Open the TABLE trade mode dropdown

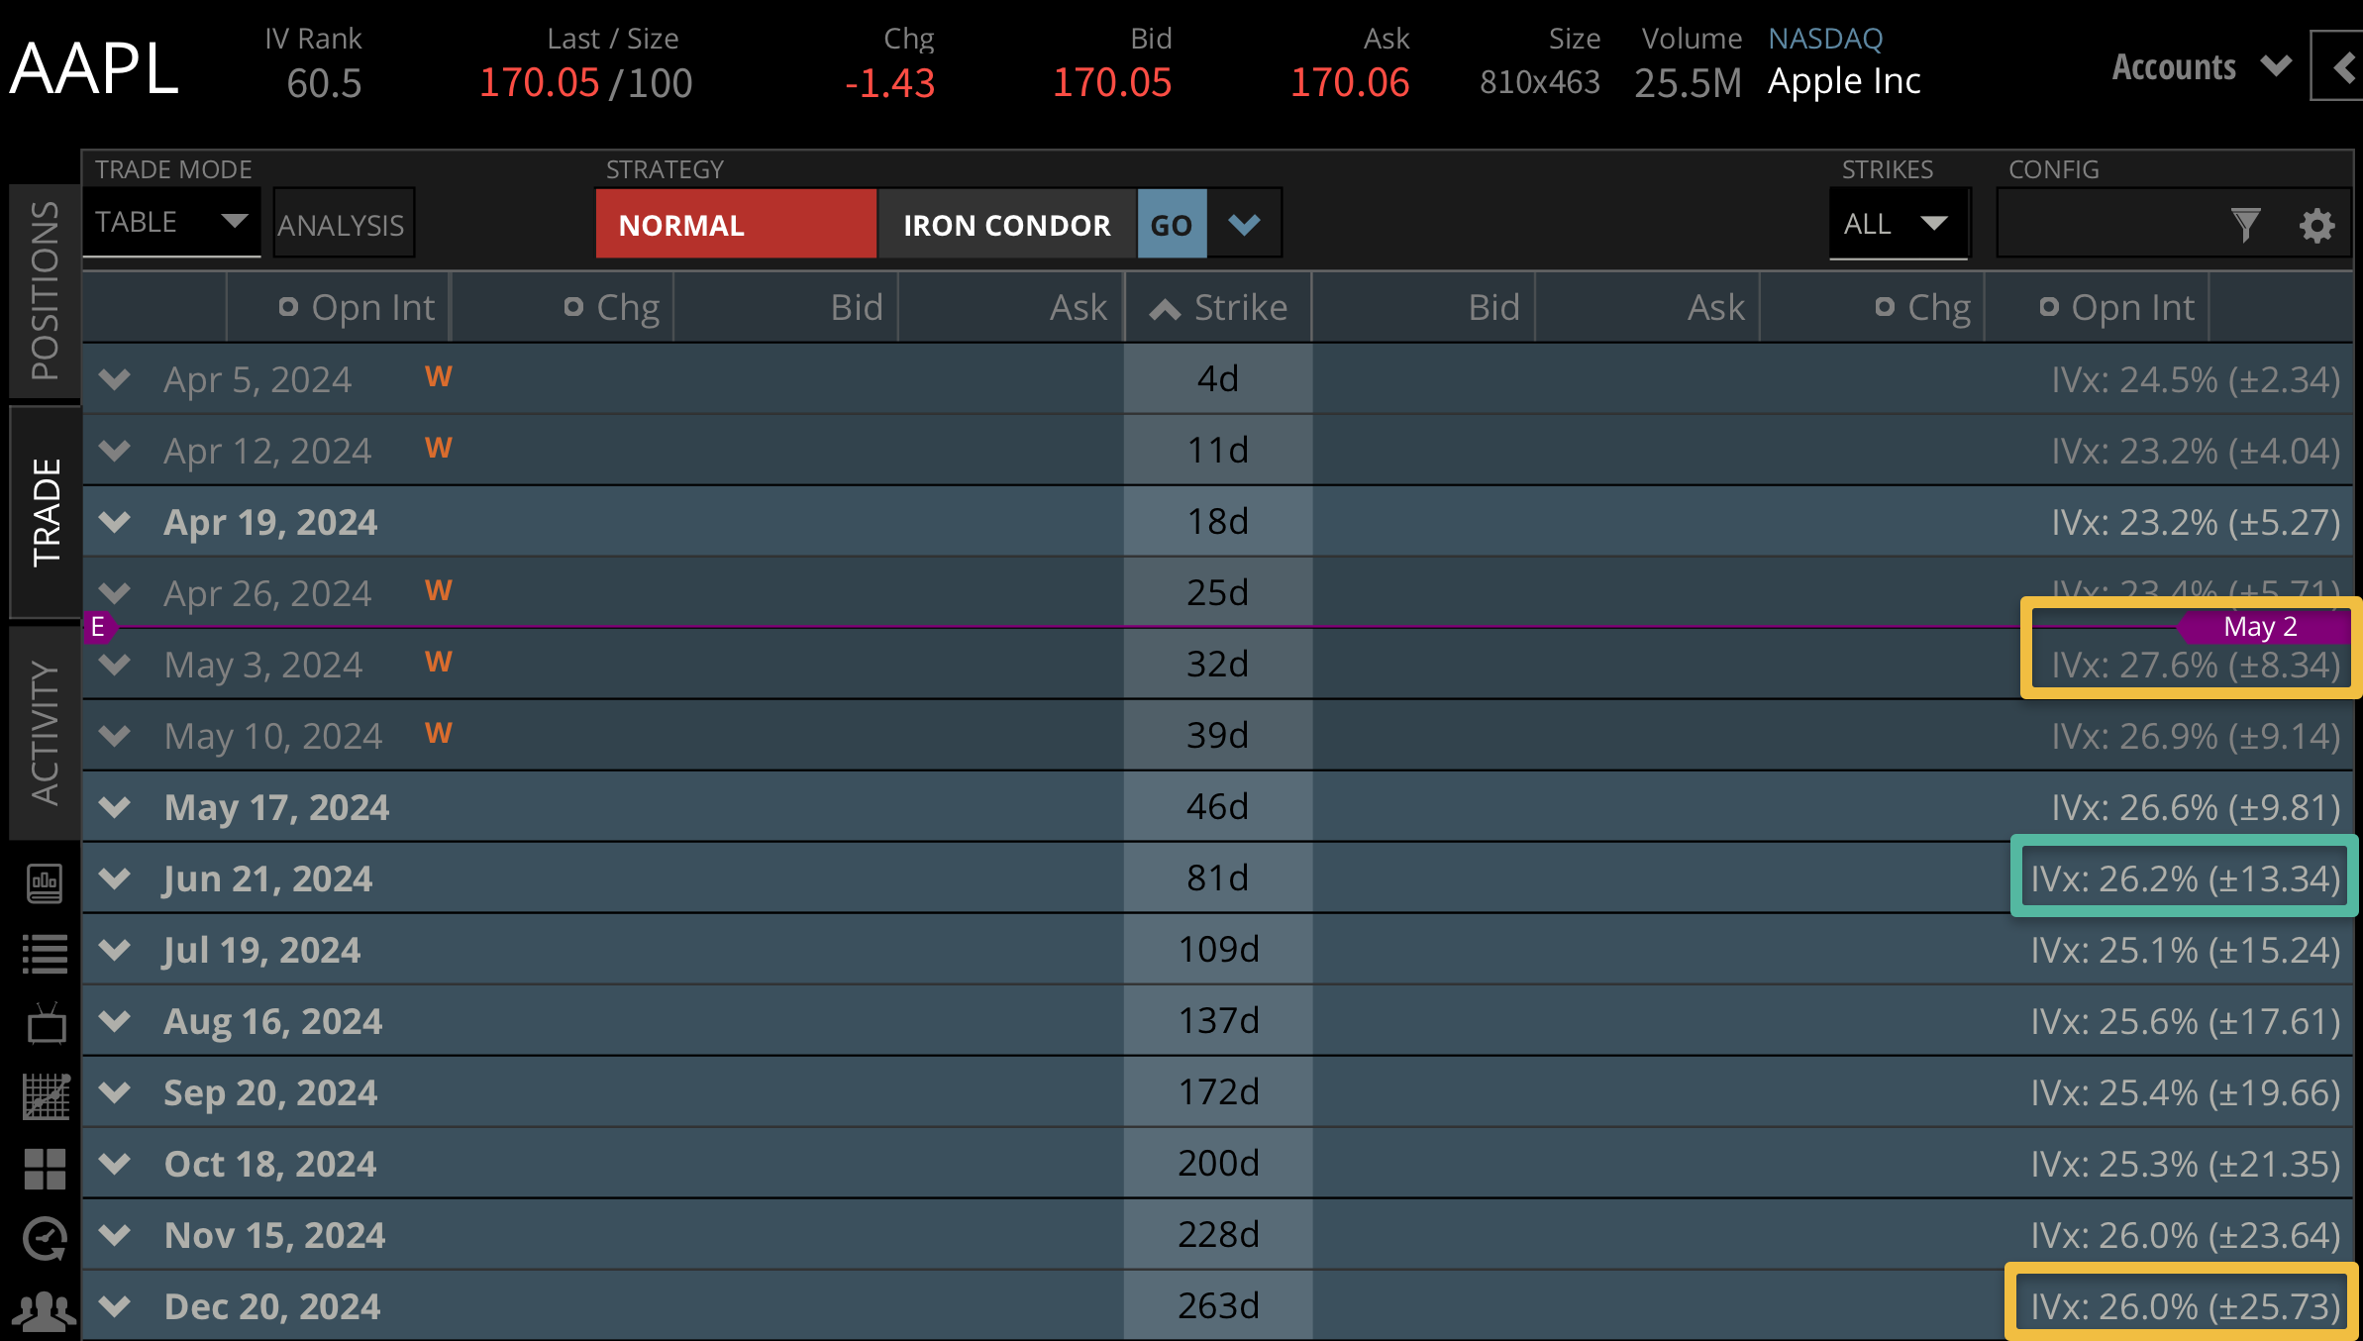171,222
